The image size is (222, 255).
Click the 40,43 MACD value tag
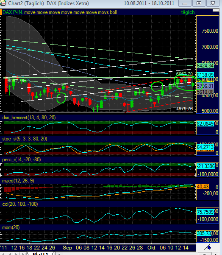(x=203, y=187)
